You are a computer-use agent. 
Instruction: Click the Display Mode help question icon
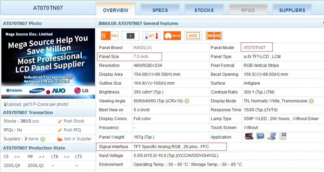pos(311,101)
